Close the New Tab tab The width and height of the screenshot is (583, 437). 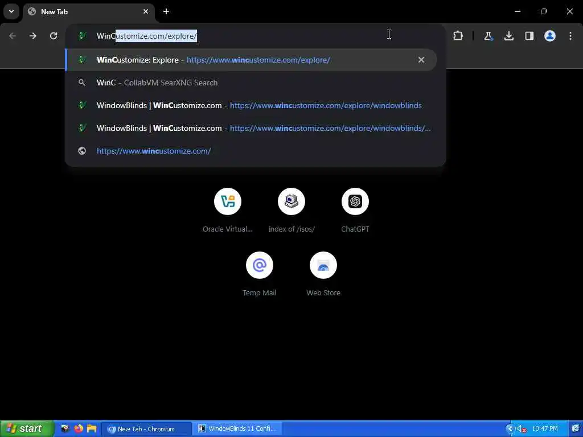(x=146, y=11)
